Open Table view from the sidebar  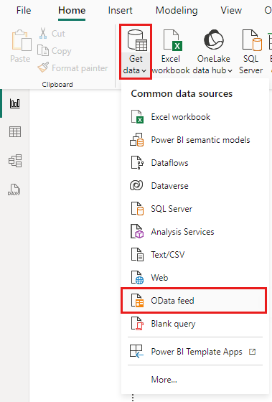pos(15,132)
